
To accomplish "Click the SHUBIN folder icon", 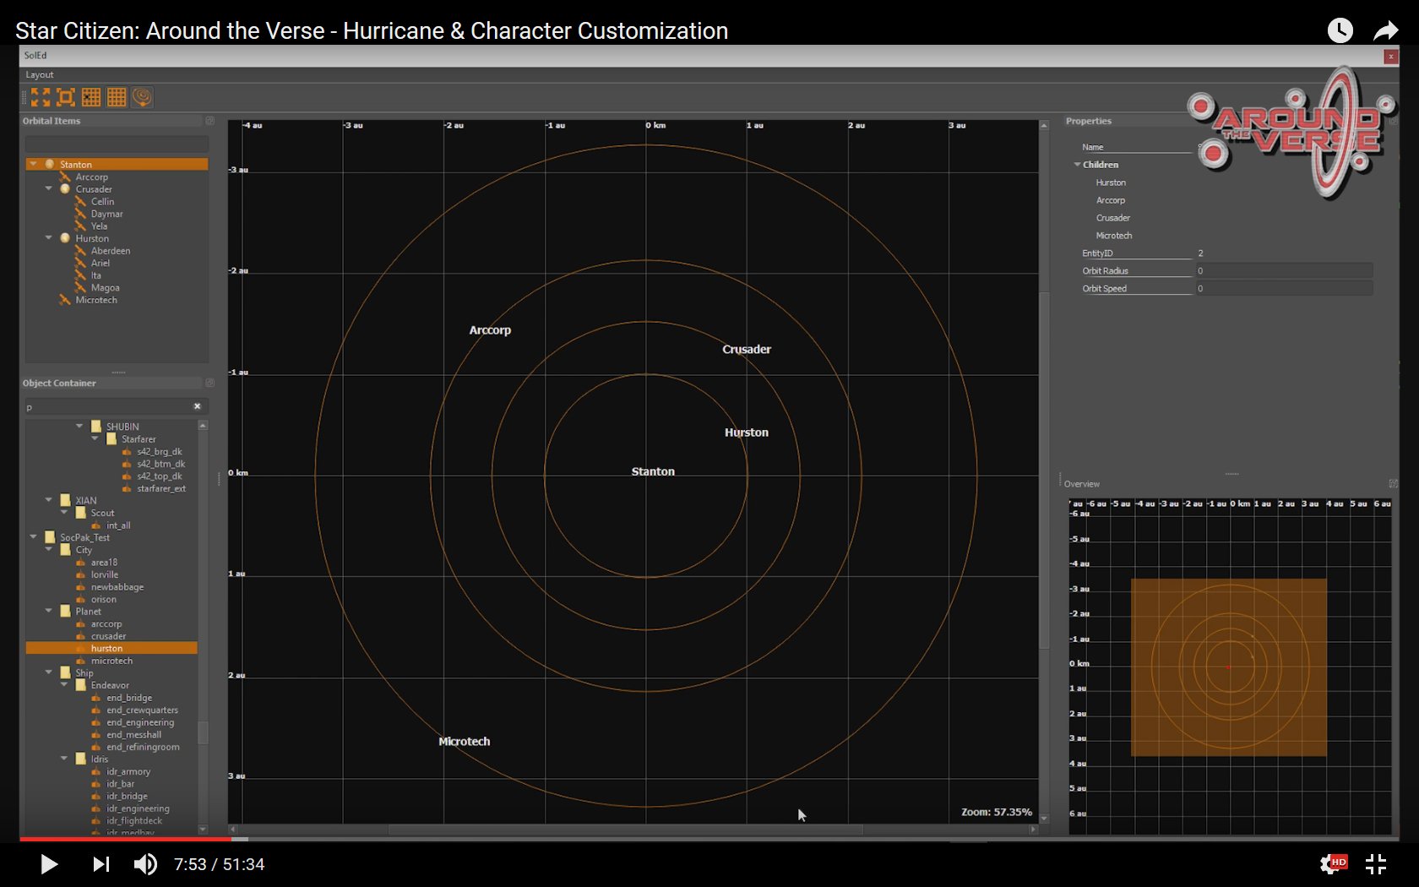I will 96,427.
